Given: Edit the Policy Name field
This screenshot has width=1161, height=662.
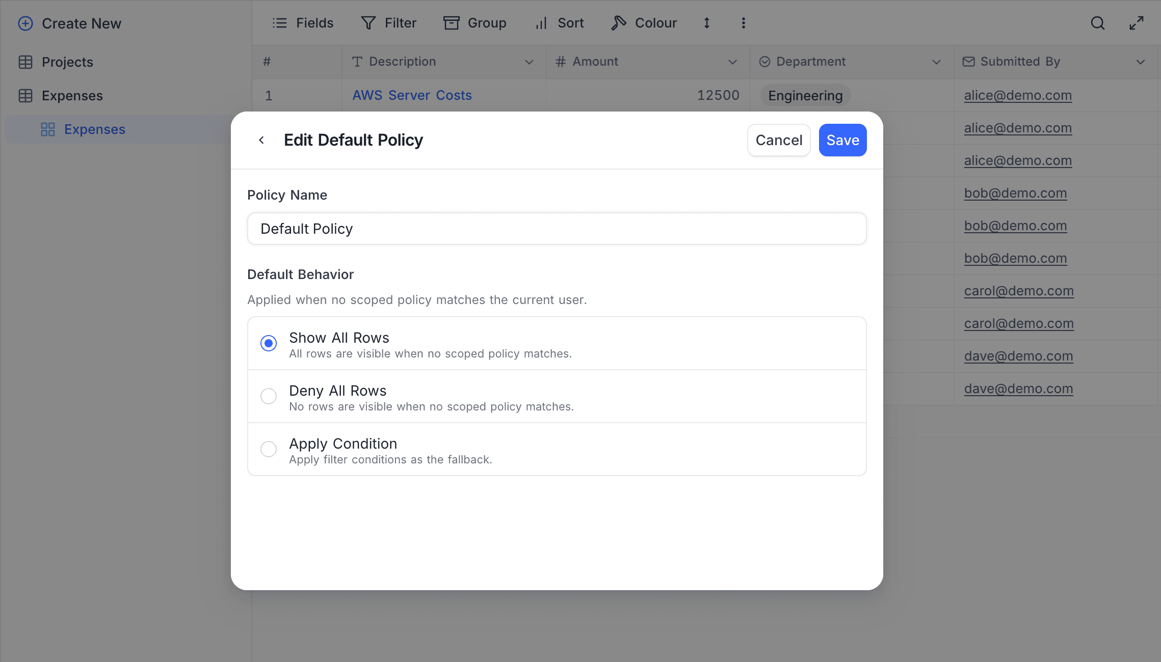Looking at the screenshot, I should point(556,229).
